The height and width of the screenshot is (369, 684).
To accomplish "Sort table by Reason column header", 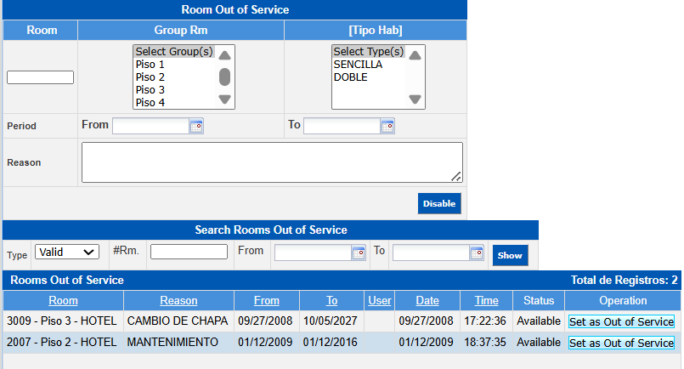I will tap(178, 300).
